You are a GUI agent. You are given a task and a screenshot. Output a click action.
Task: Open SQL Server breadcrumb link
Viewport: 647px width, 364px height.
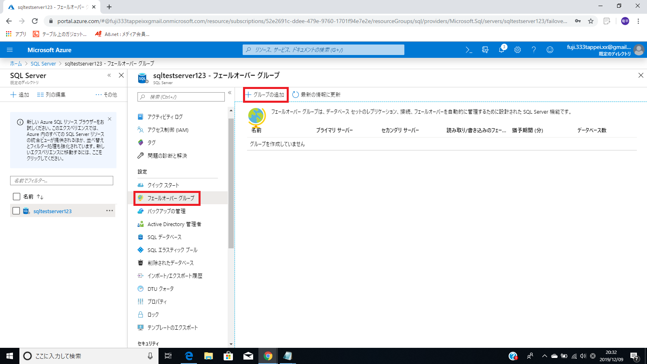pos(43,63)
